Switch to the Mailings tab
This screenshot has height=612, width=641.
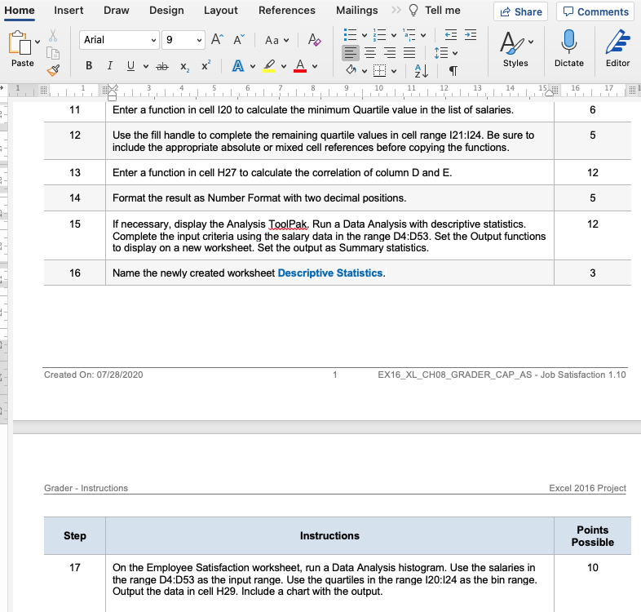pyautogui.click(x=357, y=11)
